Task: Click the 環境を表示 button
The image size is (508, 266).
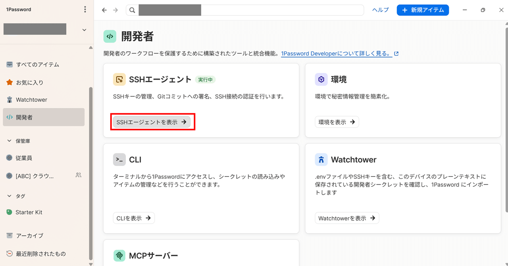Action: click(x=337, y=122)
